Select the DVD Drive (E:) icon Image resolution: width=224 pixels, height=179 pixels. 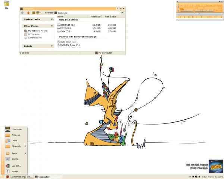66,42
